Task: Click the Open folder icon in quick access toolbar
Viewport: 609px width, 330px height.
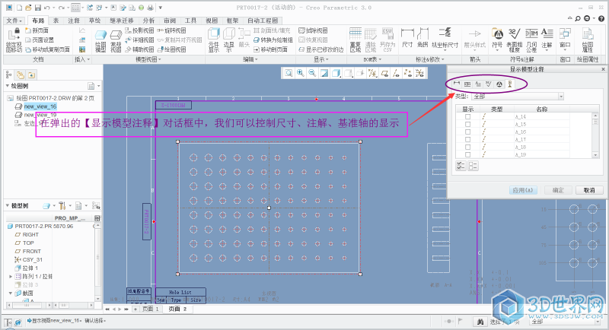Action: [x=28, y=8]
